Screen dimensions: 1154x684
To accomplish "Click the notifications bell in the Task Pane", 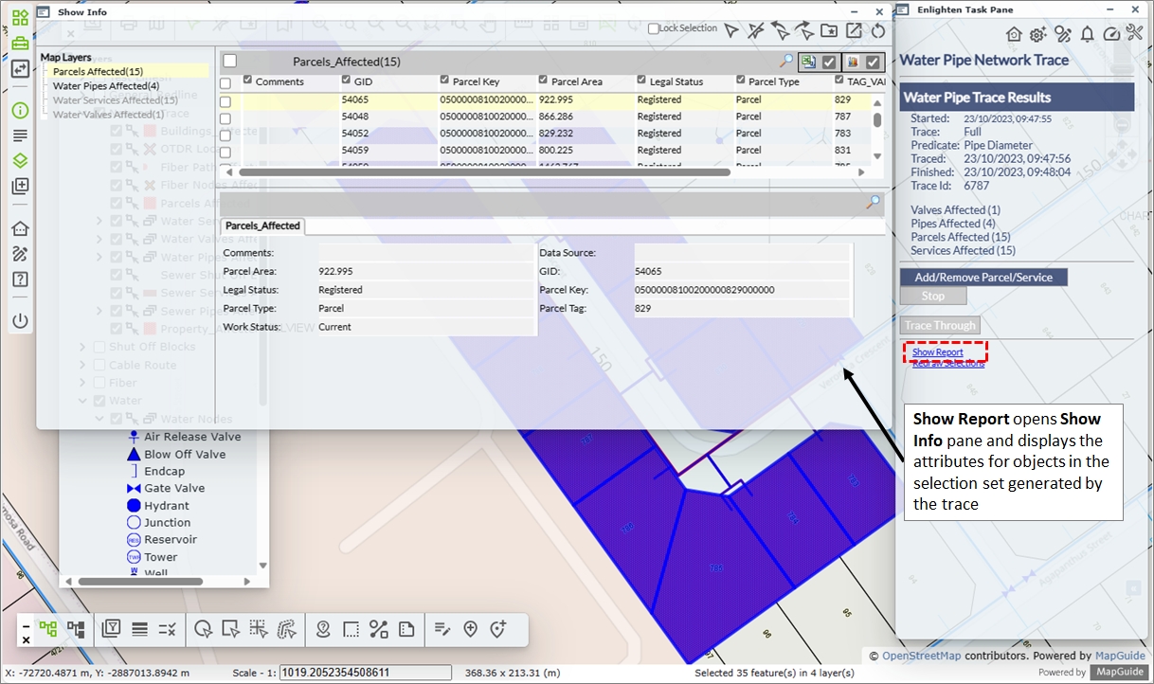I will (1087, 34).
